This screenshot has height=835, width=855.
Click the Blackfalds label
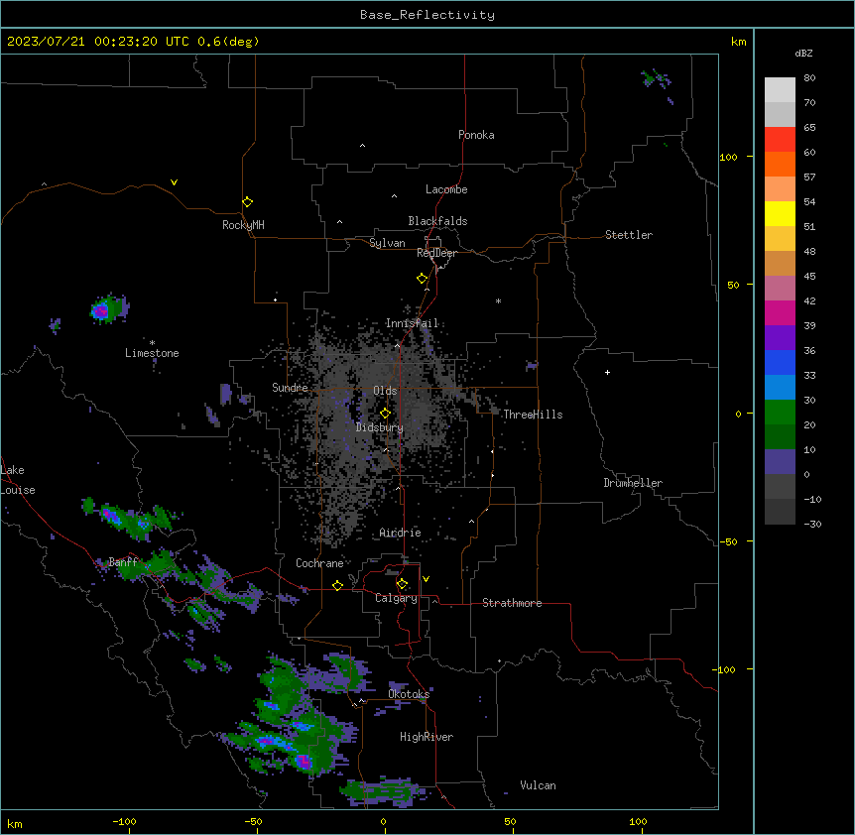[437, 221]
